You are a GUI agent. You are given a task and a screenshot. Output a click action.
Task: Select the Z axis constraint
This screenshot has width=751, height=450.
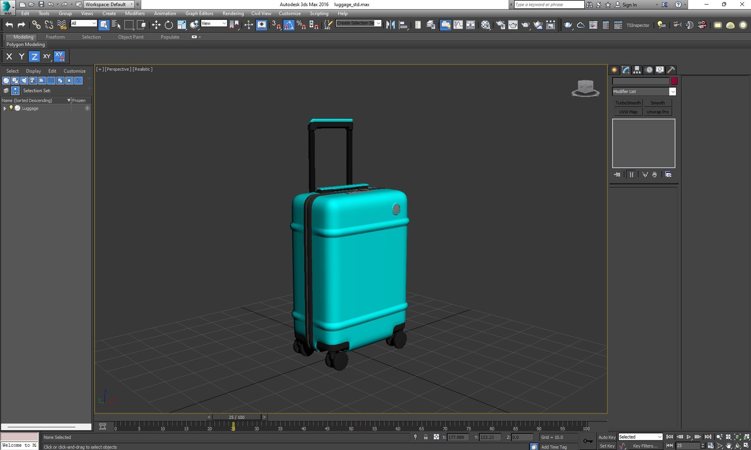[34, 56]
